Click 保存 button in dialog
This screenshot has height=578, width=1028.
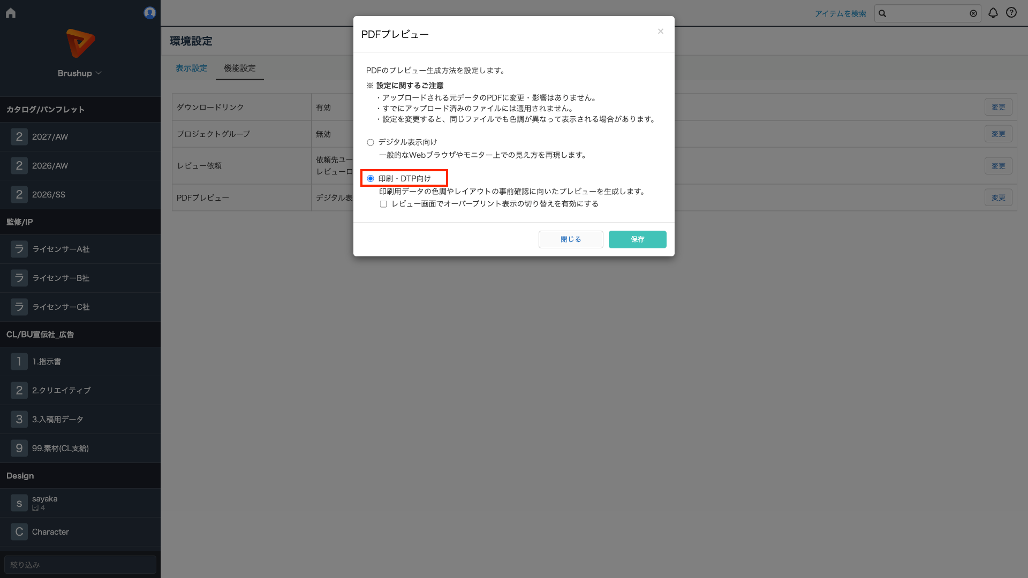coord(638,239)
